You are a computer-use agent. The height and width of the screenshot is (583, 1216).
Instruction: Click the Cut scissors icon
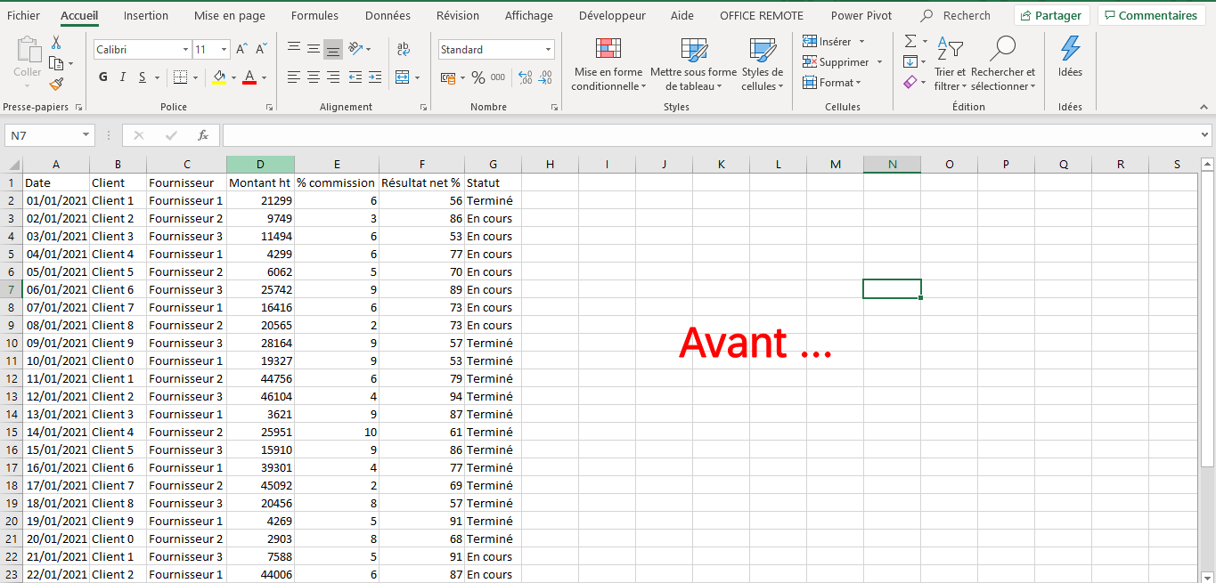[x=56, y=43]
